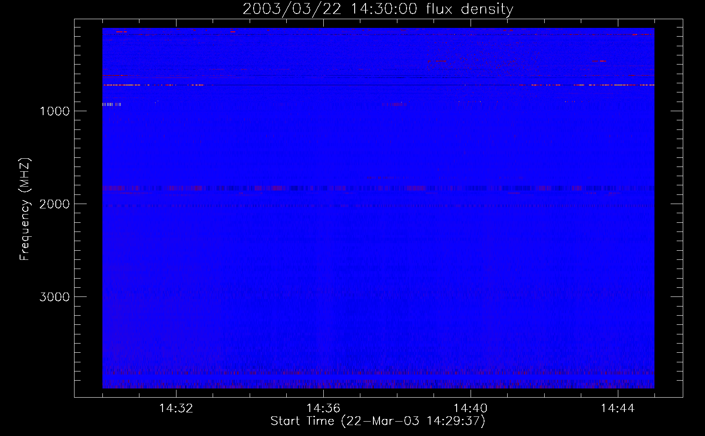The height and width of the screenshot is (436, 705).
Task: Click the 14:44 time tick label
Action: [x=617, y=409]
